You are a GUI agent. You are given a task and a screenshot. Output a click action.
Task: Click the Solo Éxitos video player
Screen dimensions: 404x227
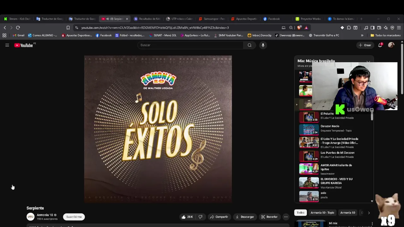tap(158, 129)
